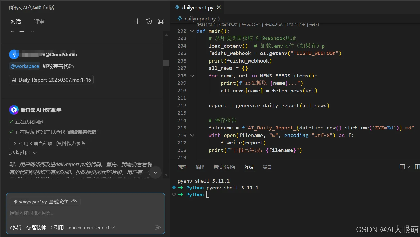Select the 终端 panel tab
The height and width of the screenshot is (237, 420).
pyautogui.click(x=249, y=167)
